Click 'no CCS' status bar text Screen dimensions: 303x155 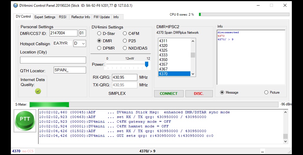click(x=28, y=151)
